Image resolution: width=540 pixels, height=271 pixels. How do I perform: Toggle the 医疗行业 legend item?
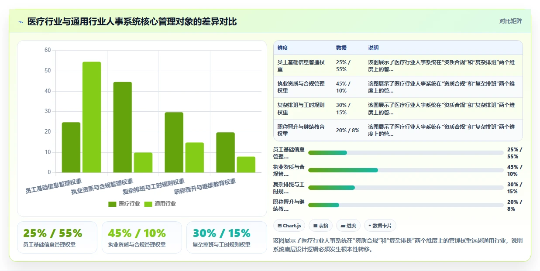click(124, 204)
